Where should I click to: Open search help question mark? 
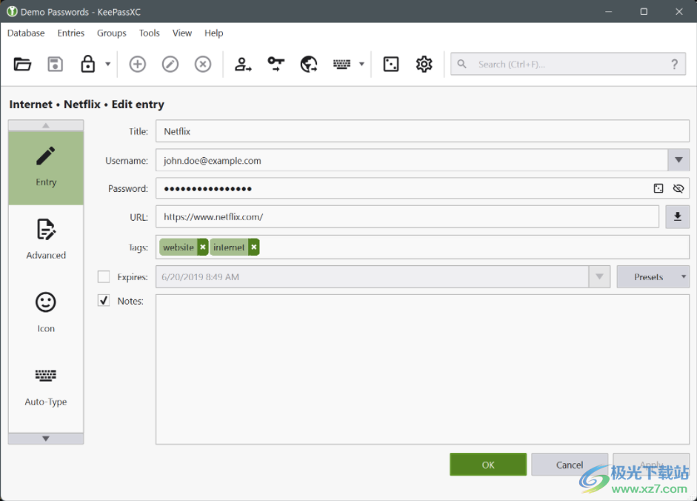click(x=674, y=64)
